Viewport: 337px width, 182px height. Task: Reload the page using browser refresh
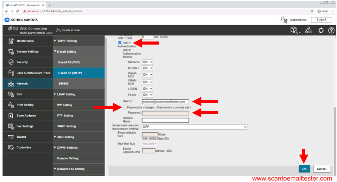pos(18,11)
